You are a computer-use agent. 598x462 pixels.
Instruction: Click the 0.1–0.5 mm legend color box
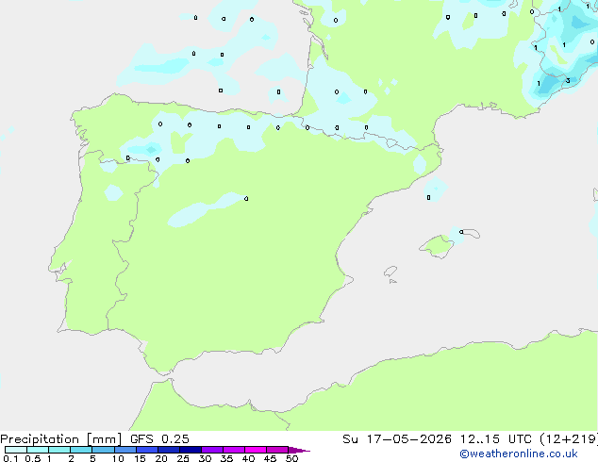click(x=16, y=450)
